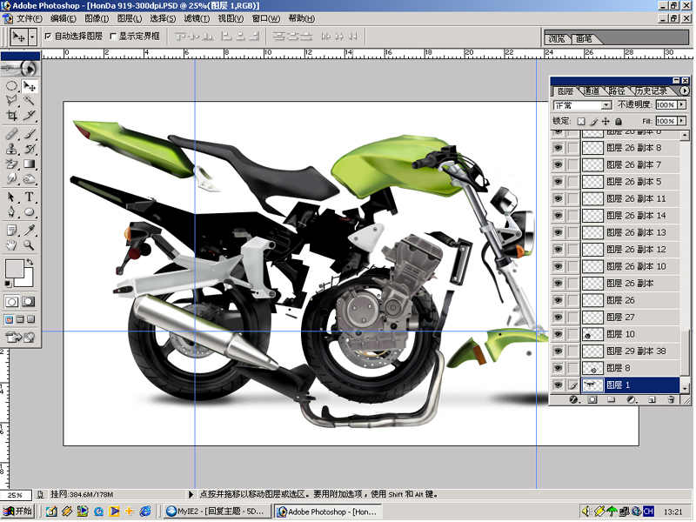Viewport: 696px width, 522px height.
Task: Create a new layer from Layers panel footer
Action: (652, 399)
